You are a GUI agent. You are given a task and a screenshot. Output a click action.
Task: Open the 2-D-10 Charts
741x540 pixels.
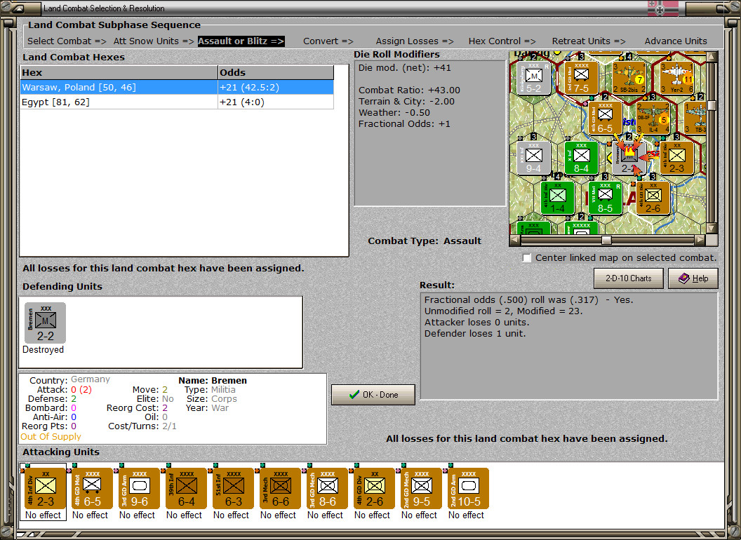(x=628, y=278)
